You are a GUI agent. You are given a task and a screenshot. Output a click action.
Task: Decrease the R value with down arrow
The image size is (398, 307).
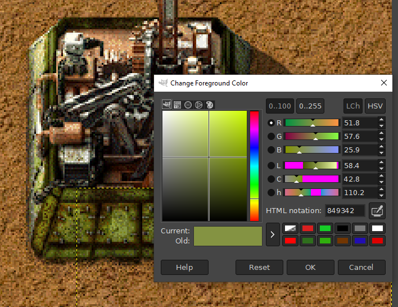coord(381,126)
